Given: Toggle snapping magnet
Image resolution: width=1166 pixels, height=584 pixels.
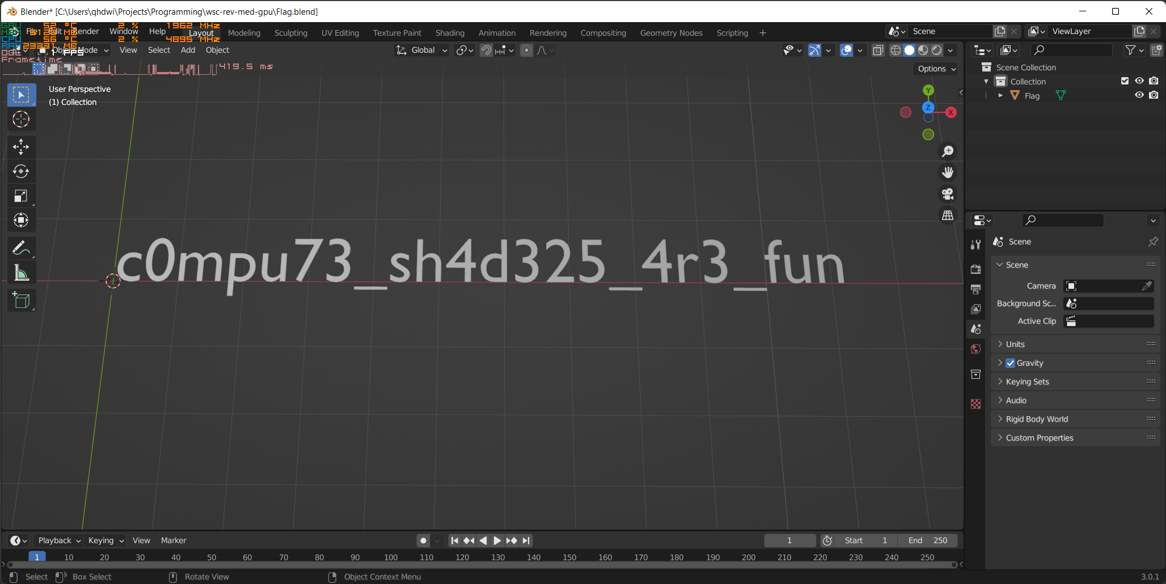Looking at the screenshot, I should (486, 50).
